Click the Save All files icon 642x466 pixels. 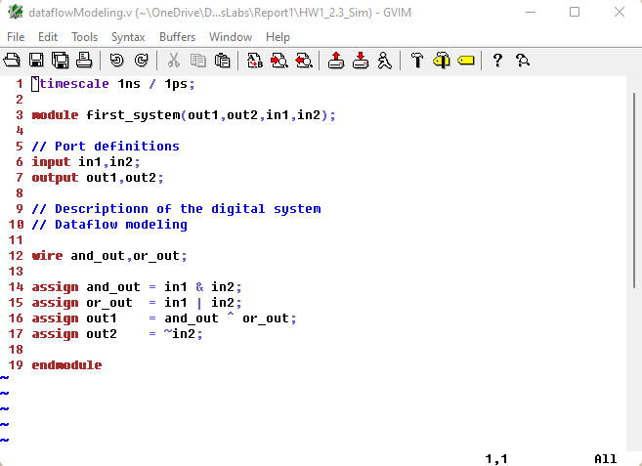(60, 61)
